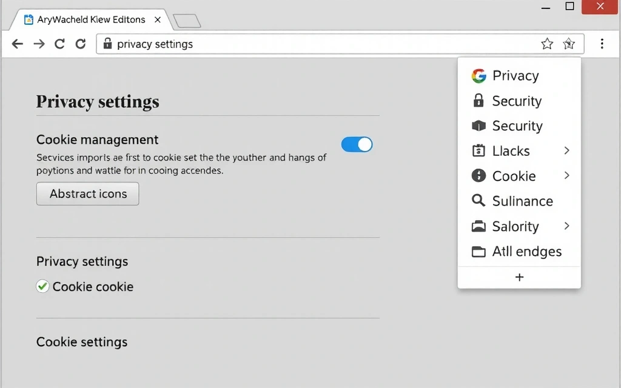
Task: Open the three-dot browser menu
Action: [602, 44]
